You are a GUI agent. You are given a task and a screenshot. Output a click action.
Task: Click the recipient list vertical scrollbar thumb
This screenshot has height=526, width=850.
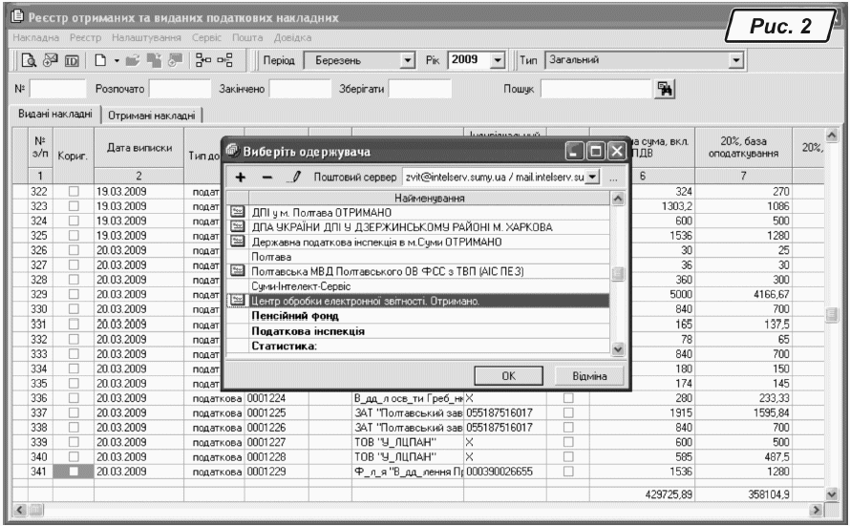click(620, 275)
